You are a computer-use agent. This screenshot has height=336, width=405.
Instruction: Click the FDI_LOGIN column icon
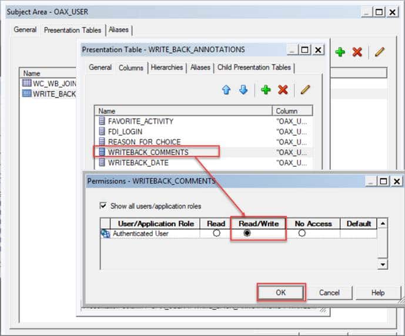click(x=102, y=131)
